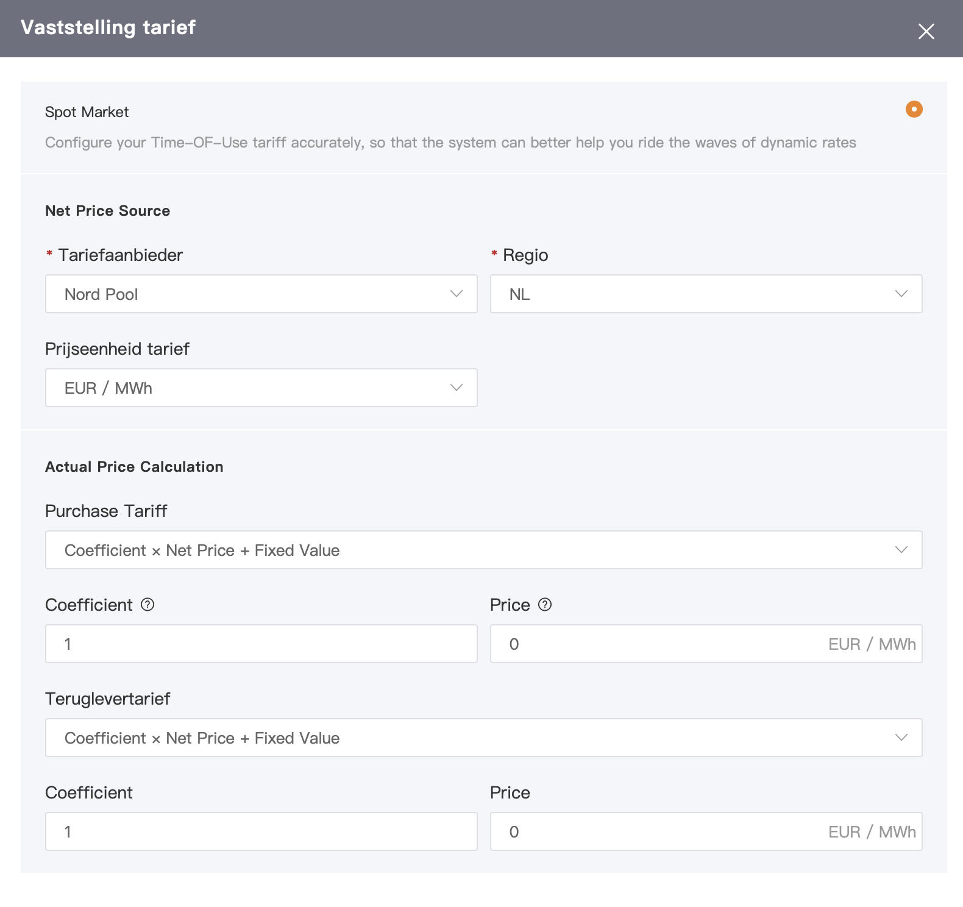Close the Vaststelling tarief dialog
The width and height of the screenshot is (963, 907).
point(926,32)
